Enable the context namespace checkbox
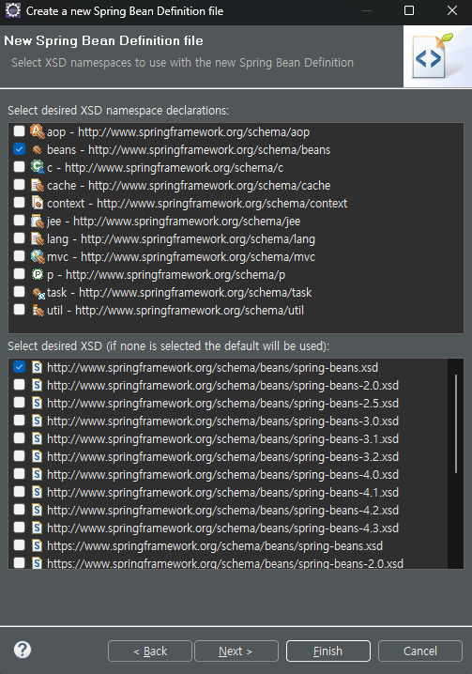472x674 pixels. click(19, 202)
